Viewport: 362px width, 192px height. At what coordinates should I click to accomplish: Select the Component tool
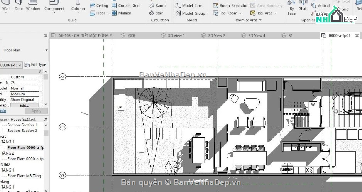(x=54, y=5)
